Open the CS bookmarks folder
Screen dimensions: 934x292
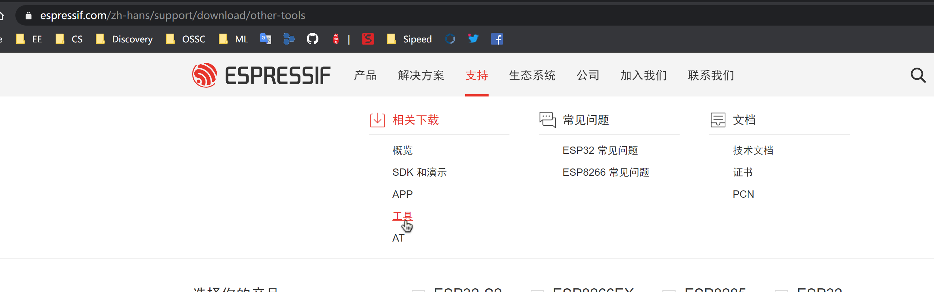(69, 39)
